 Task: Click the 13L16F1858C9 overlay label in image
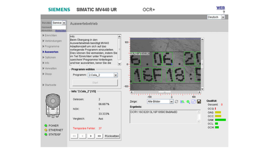click(140, 54)
